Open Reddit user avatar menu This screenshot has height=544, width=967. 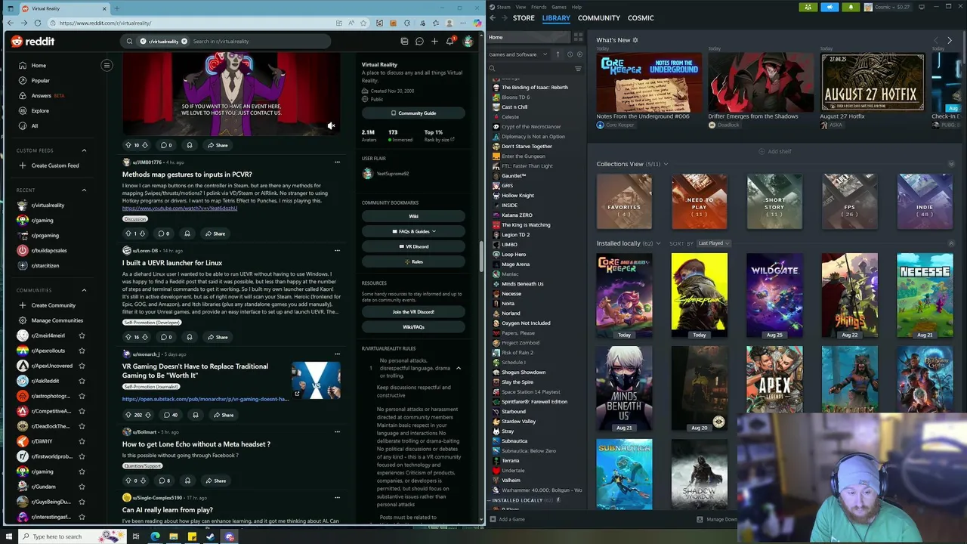coord(468,42)
